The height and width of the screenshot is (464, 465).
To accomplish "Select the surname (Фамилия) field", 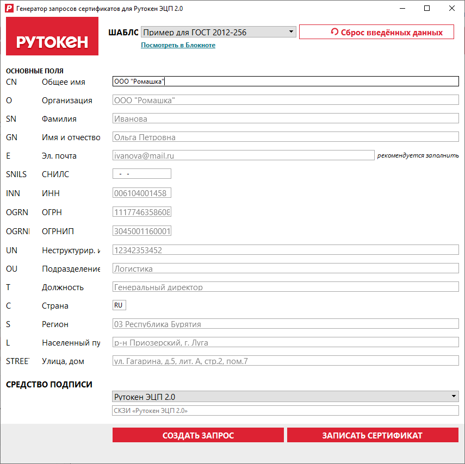I will pyautogui.click(x=286, y=119).
